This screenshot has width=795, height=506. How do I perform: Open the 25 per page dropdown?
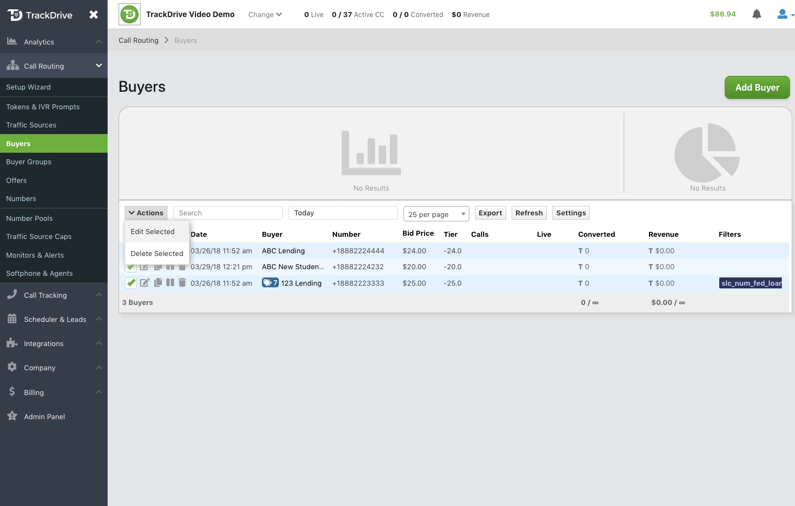(x=436, y=214)
